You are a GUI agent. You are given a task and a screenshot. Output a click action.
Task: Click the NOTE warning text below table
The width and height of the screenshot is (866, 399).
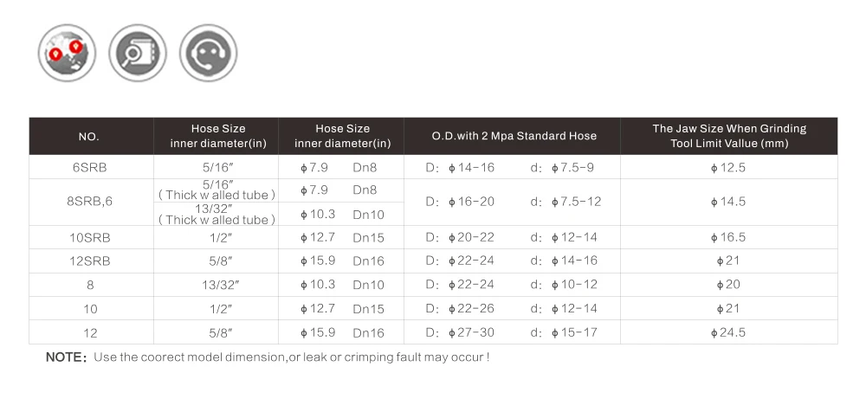pos(268,357)
